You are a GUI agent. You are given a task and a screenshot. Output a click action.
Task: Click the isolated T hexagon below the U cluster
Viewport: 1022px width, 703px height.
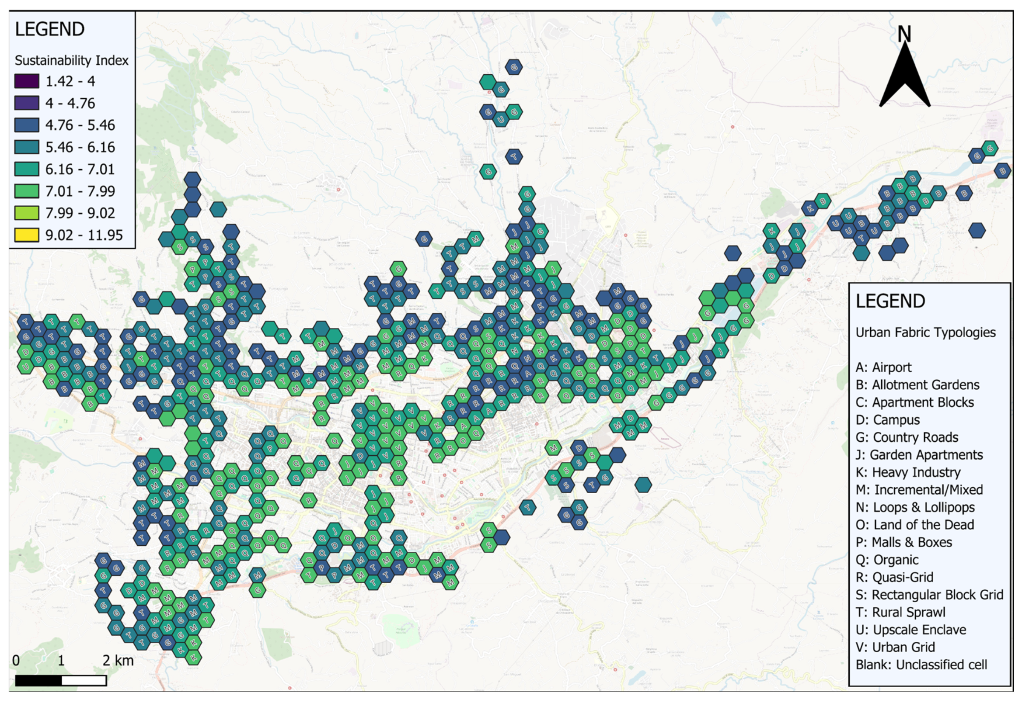[x=514, y=156]
